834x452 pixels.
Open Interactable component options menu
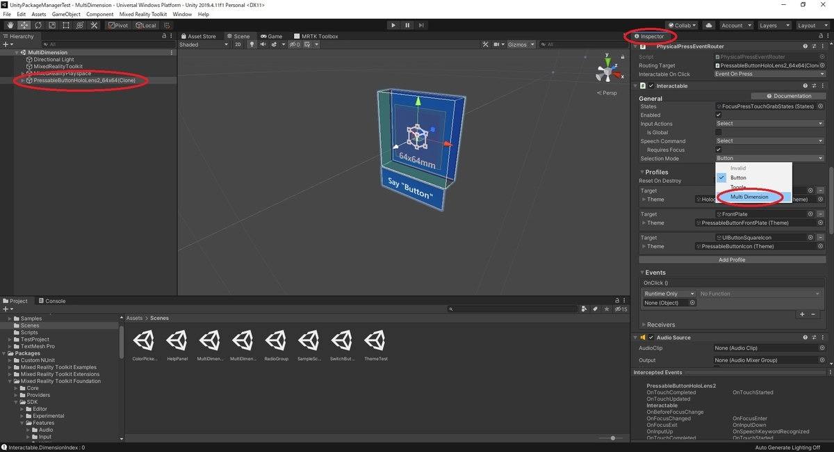(x=824, y=86)
